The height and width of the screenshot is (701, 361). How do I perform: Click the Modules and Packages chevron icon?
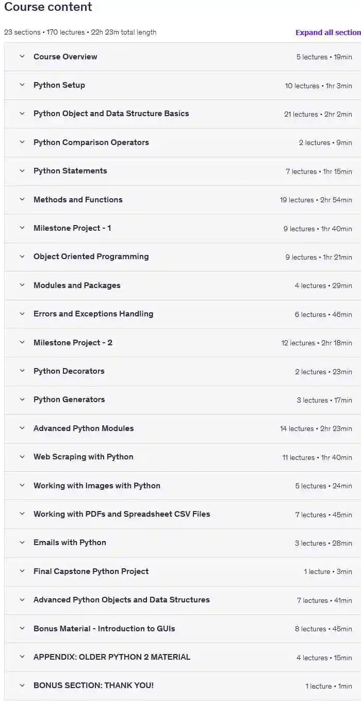tap(22, 285)
